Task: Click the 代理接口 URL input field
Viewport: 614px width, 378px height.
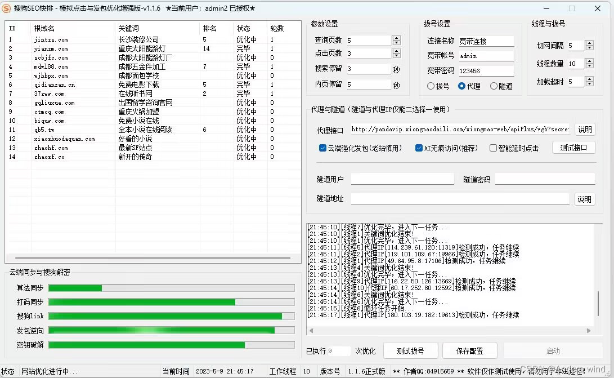Action: click(460, 130)
